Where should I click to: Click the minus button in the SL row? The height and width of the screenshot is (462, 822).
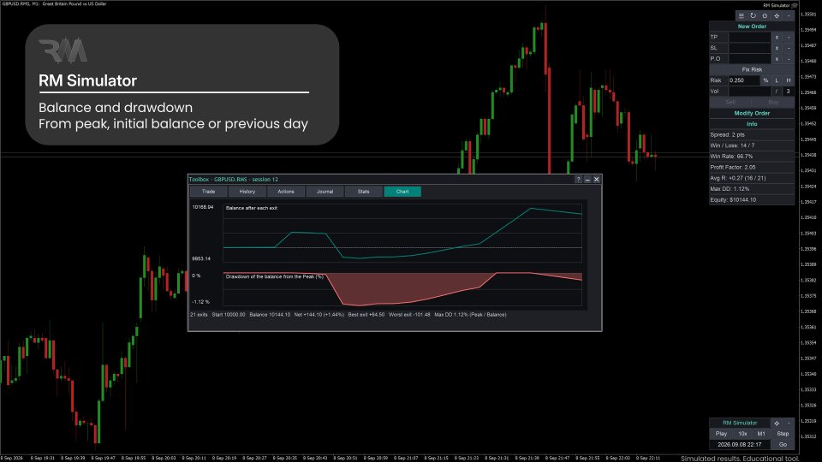pyautogui.click(x=789, y=48)
